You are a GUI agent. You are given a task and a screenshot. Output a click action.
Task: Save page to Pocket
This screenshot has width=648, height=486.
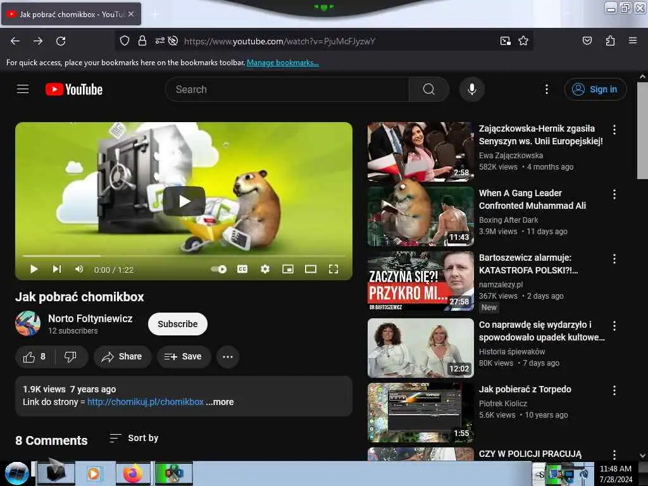587,40
